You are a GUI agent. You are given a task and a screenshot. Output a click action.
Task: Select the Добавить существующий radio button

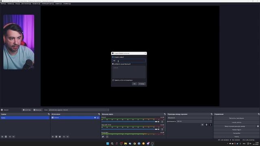pos(113,64)
